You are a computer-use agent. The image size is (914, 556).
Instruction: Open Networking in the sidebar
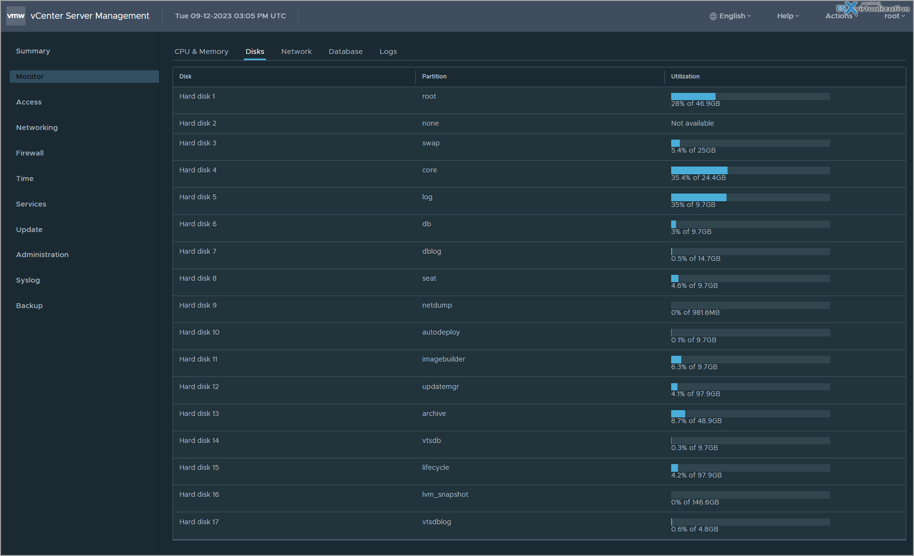(37, 128)
